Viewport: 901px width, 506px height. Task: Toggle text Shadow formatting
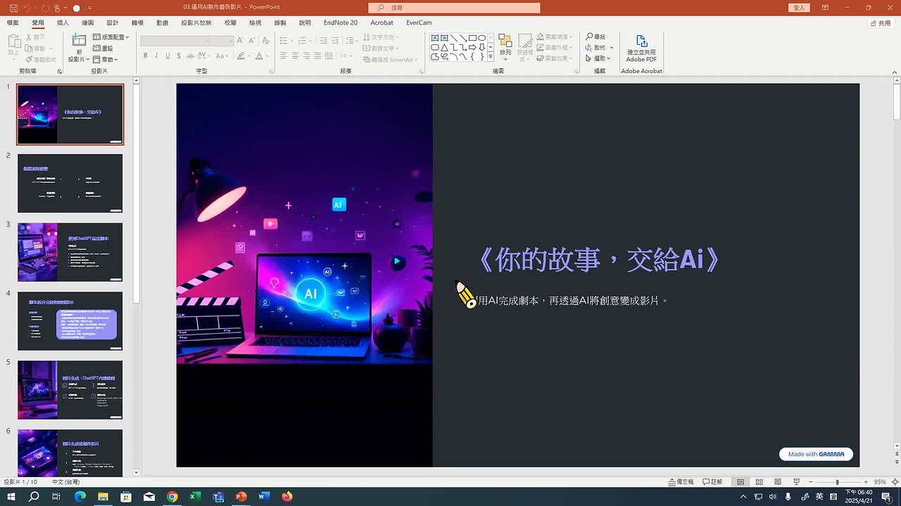pyautogui.click(x=179, y=56)
